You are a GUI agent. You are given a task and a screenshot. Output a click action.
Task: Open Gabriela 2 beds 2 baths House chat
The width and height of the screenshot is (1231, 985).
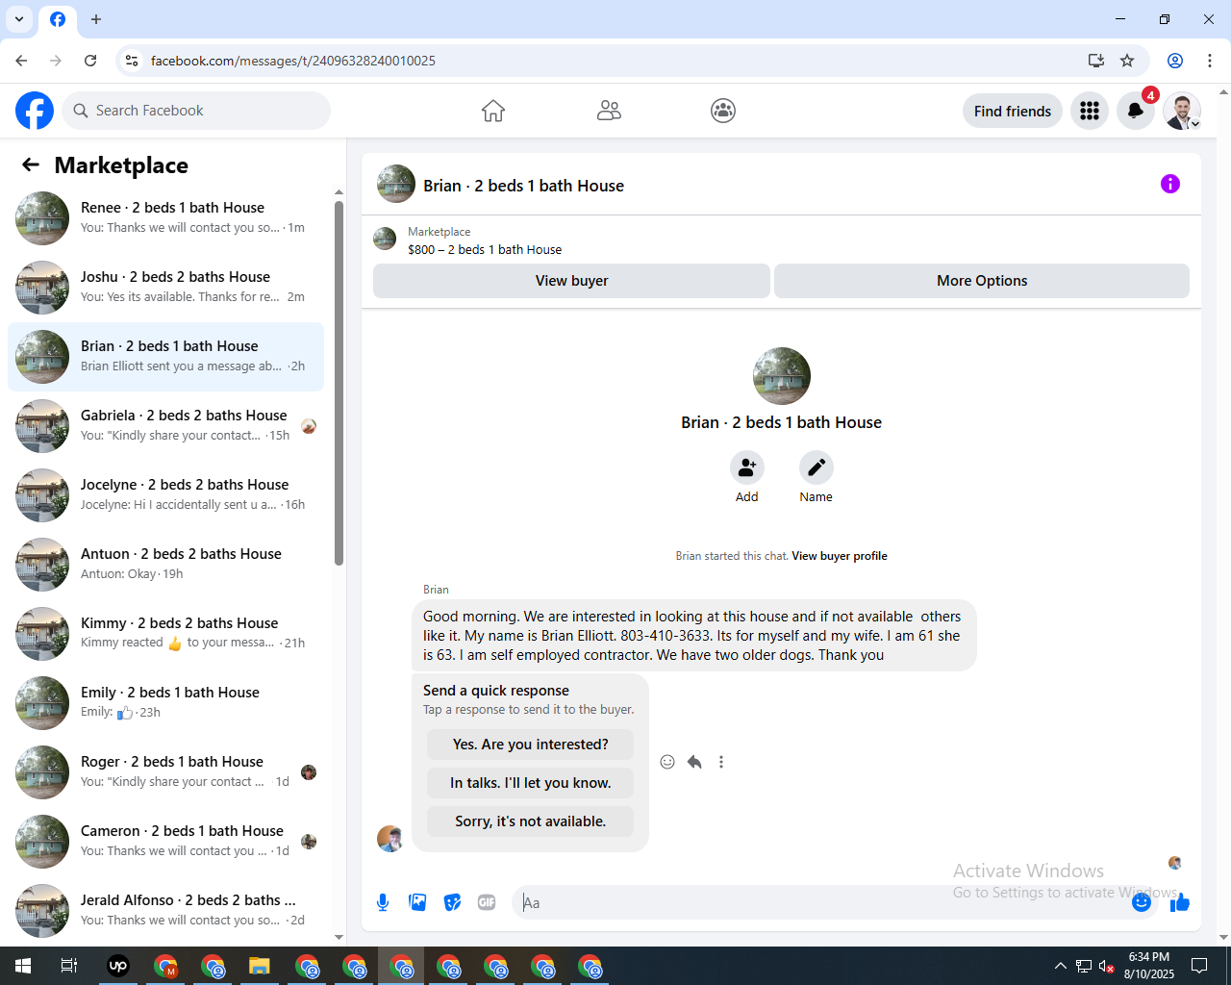coord(165,426)
